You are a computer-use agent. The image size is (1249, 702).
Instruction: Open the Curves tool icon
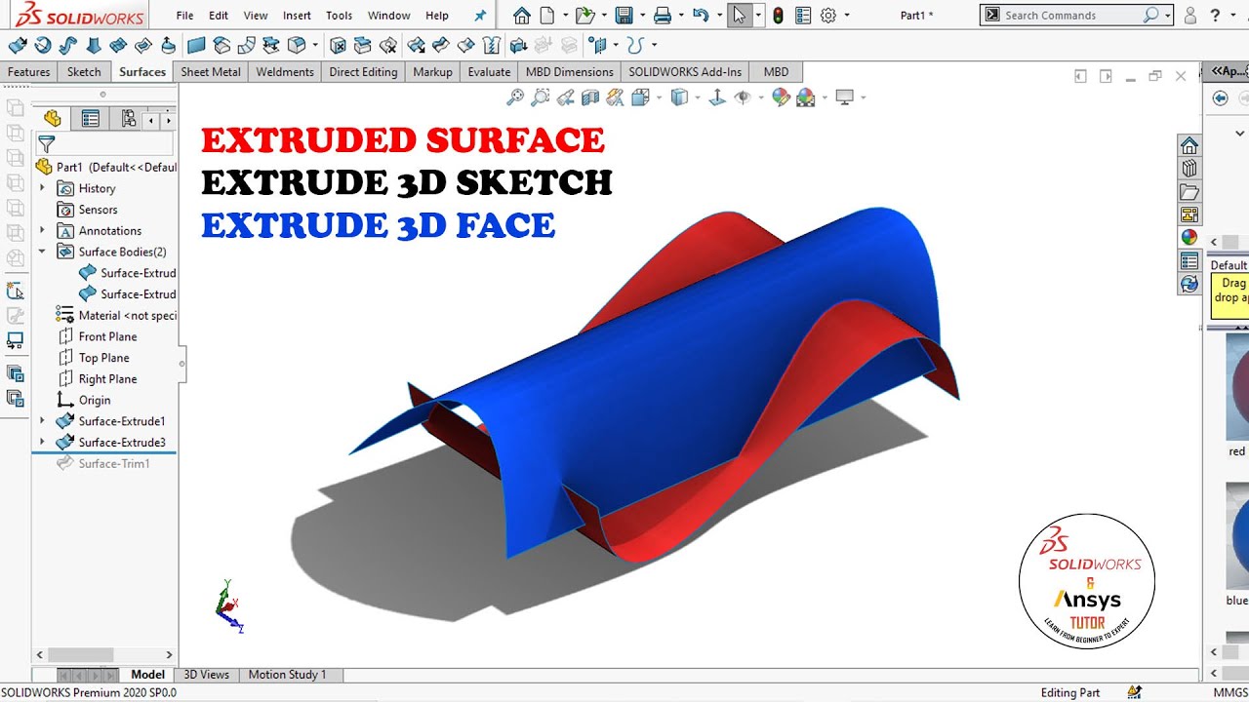[x=636, y=45]
